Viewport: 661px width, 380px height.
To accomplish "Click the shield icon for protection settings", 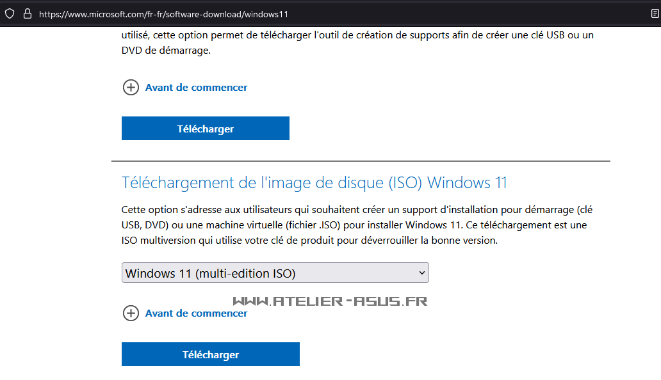I will (9, 13).
